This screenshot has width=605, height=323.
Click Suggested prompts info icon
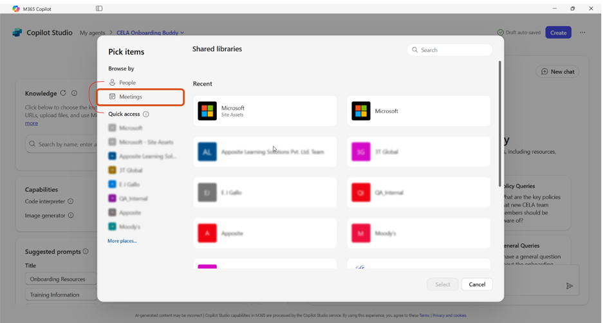coord(86,251)
